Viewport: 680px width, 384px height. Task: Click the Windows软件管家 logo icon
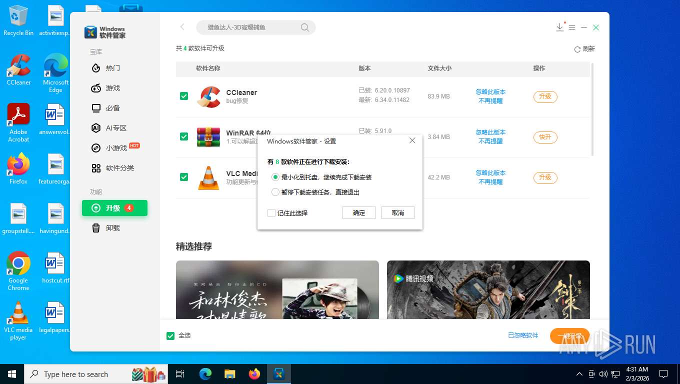tap(90, 32)
